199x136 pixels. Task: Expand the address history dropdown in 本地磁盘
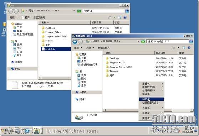pos(138,41)
